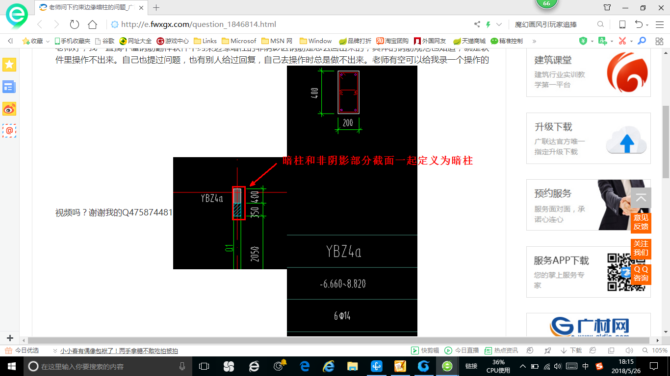Open the mobile phone view icon

click(622, 24)
